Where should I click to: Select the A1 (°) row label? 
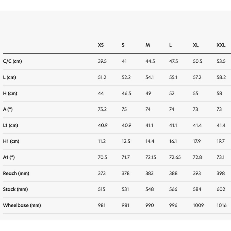coord(9,157)
